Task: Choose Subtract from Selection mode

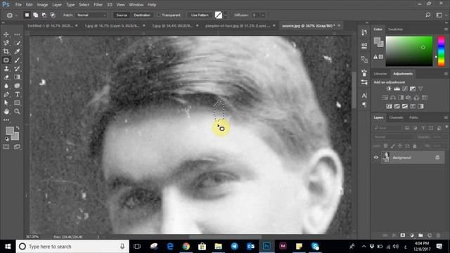Action: pyautogui.click(x=44, y=15)
